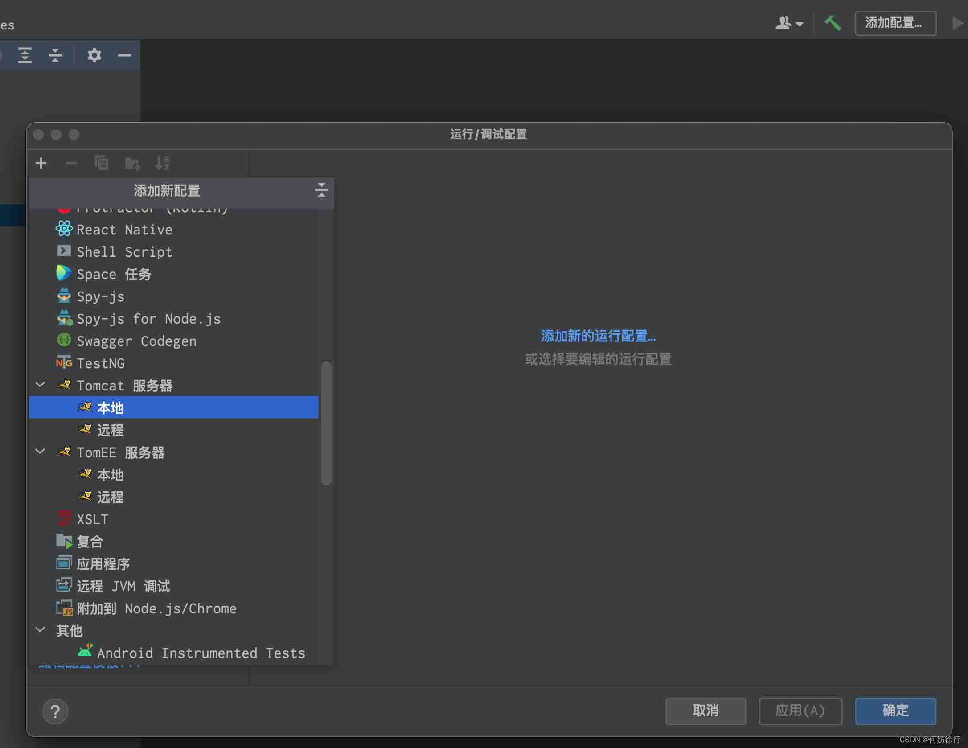Click the TomEE 服务器 label

120,452
